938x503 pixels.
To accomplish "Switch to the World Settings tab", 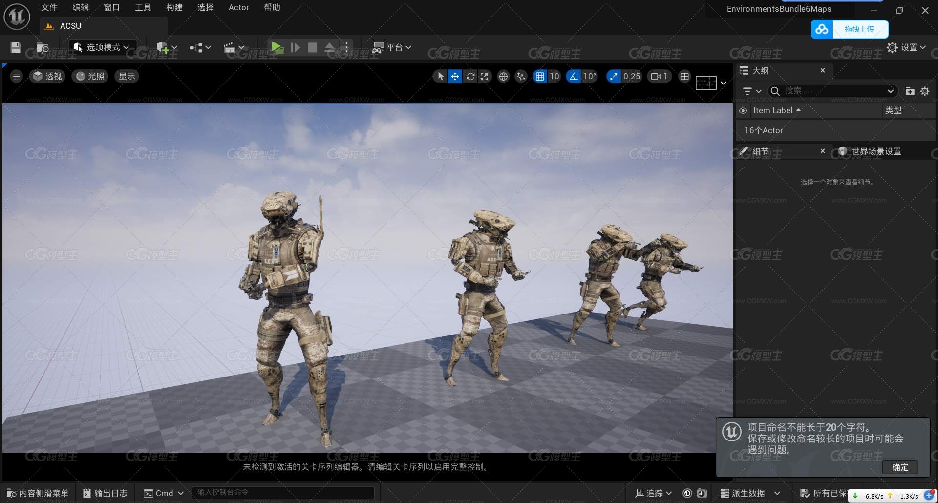I will [870, 151].
